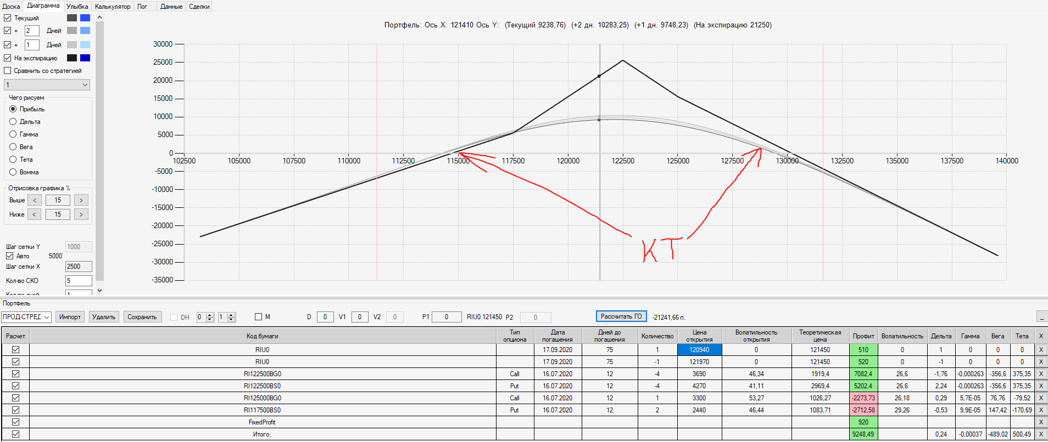Delete the RI117500BS0 row with X
Viewport: 1048px width, 442px height.
pyautogui.click(x=1040, y=410)
